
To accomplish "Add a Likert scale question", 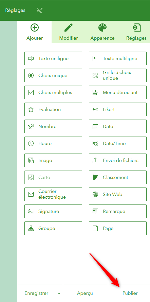I will point(118,109).
